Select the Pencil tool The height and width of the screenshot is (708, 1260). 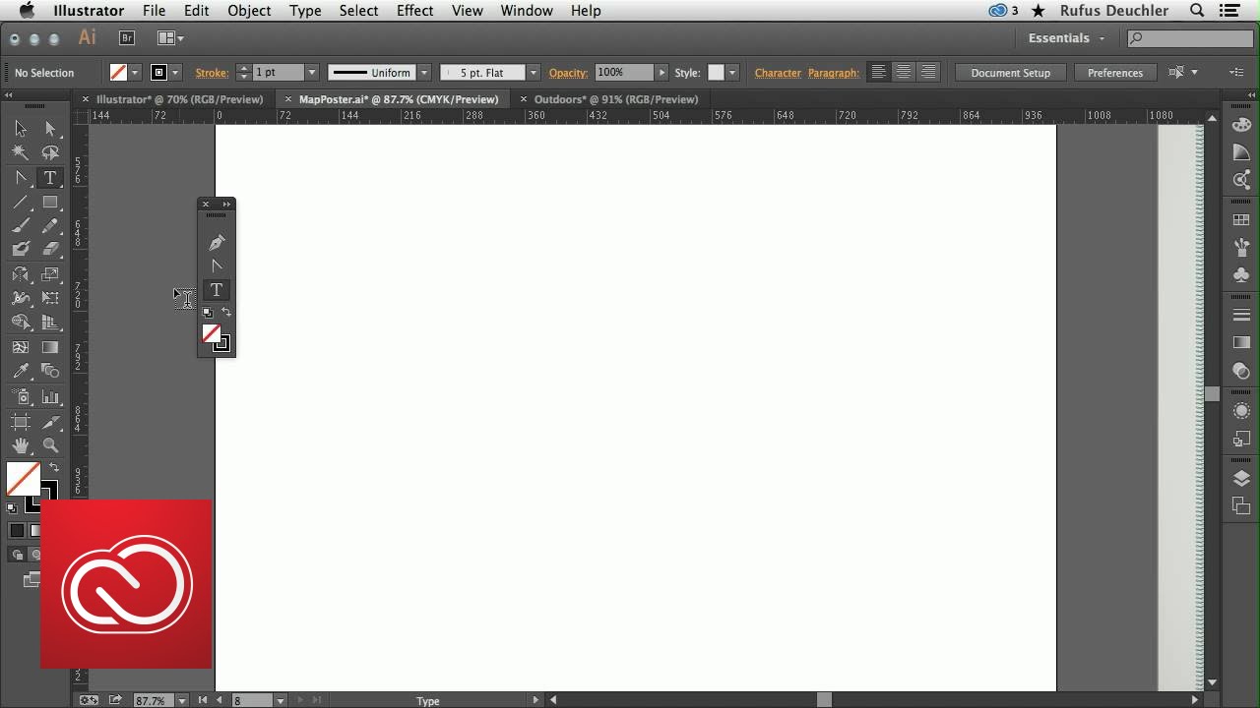[x=50, y=226]
